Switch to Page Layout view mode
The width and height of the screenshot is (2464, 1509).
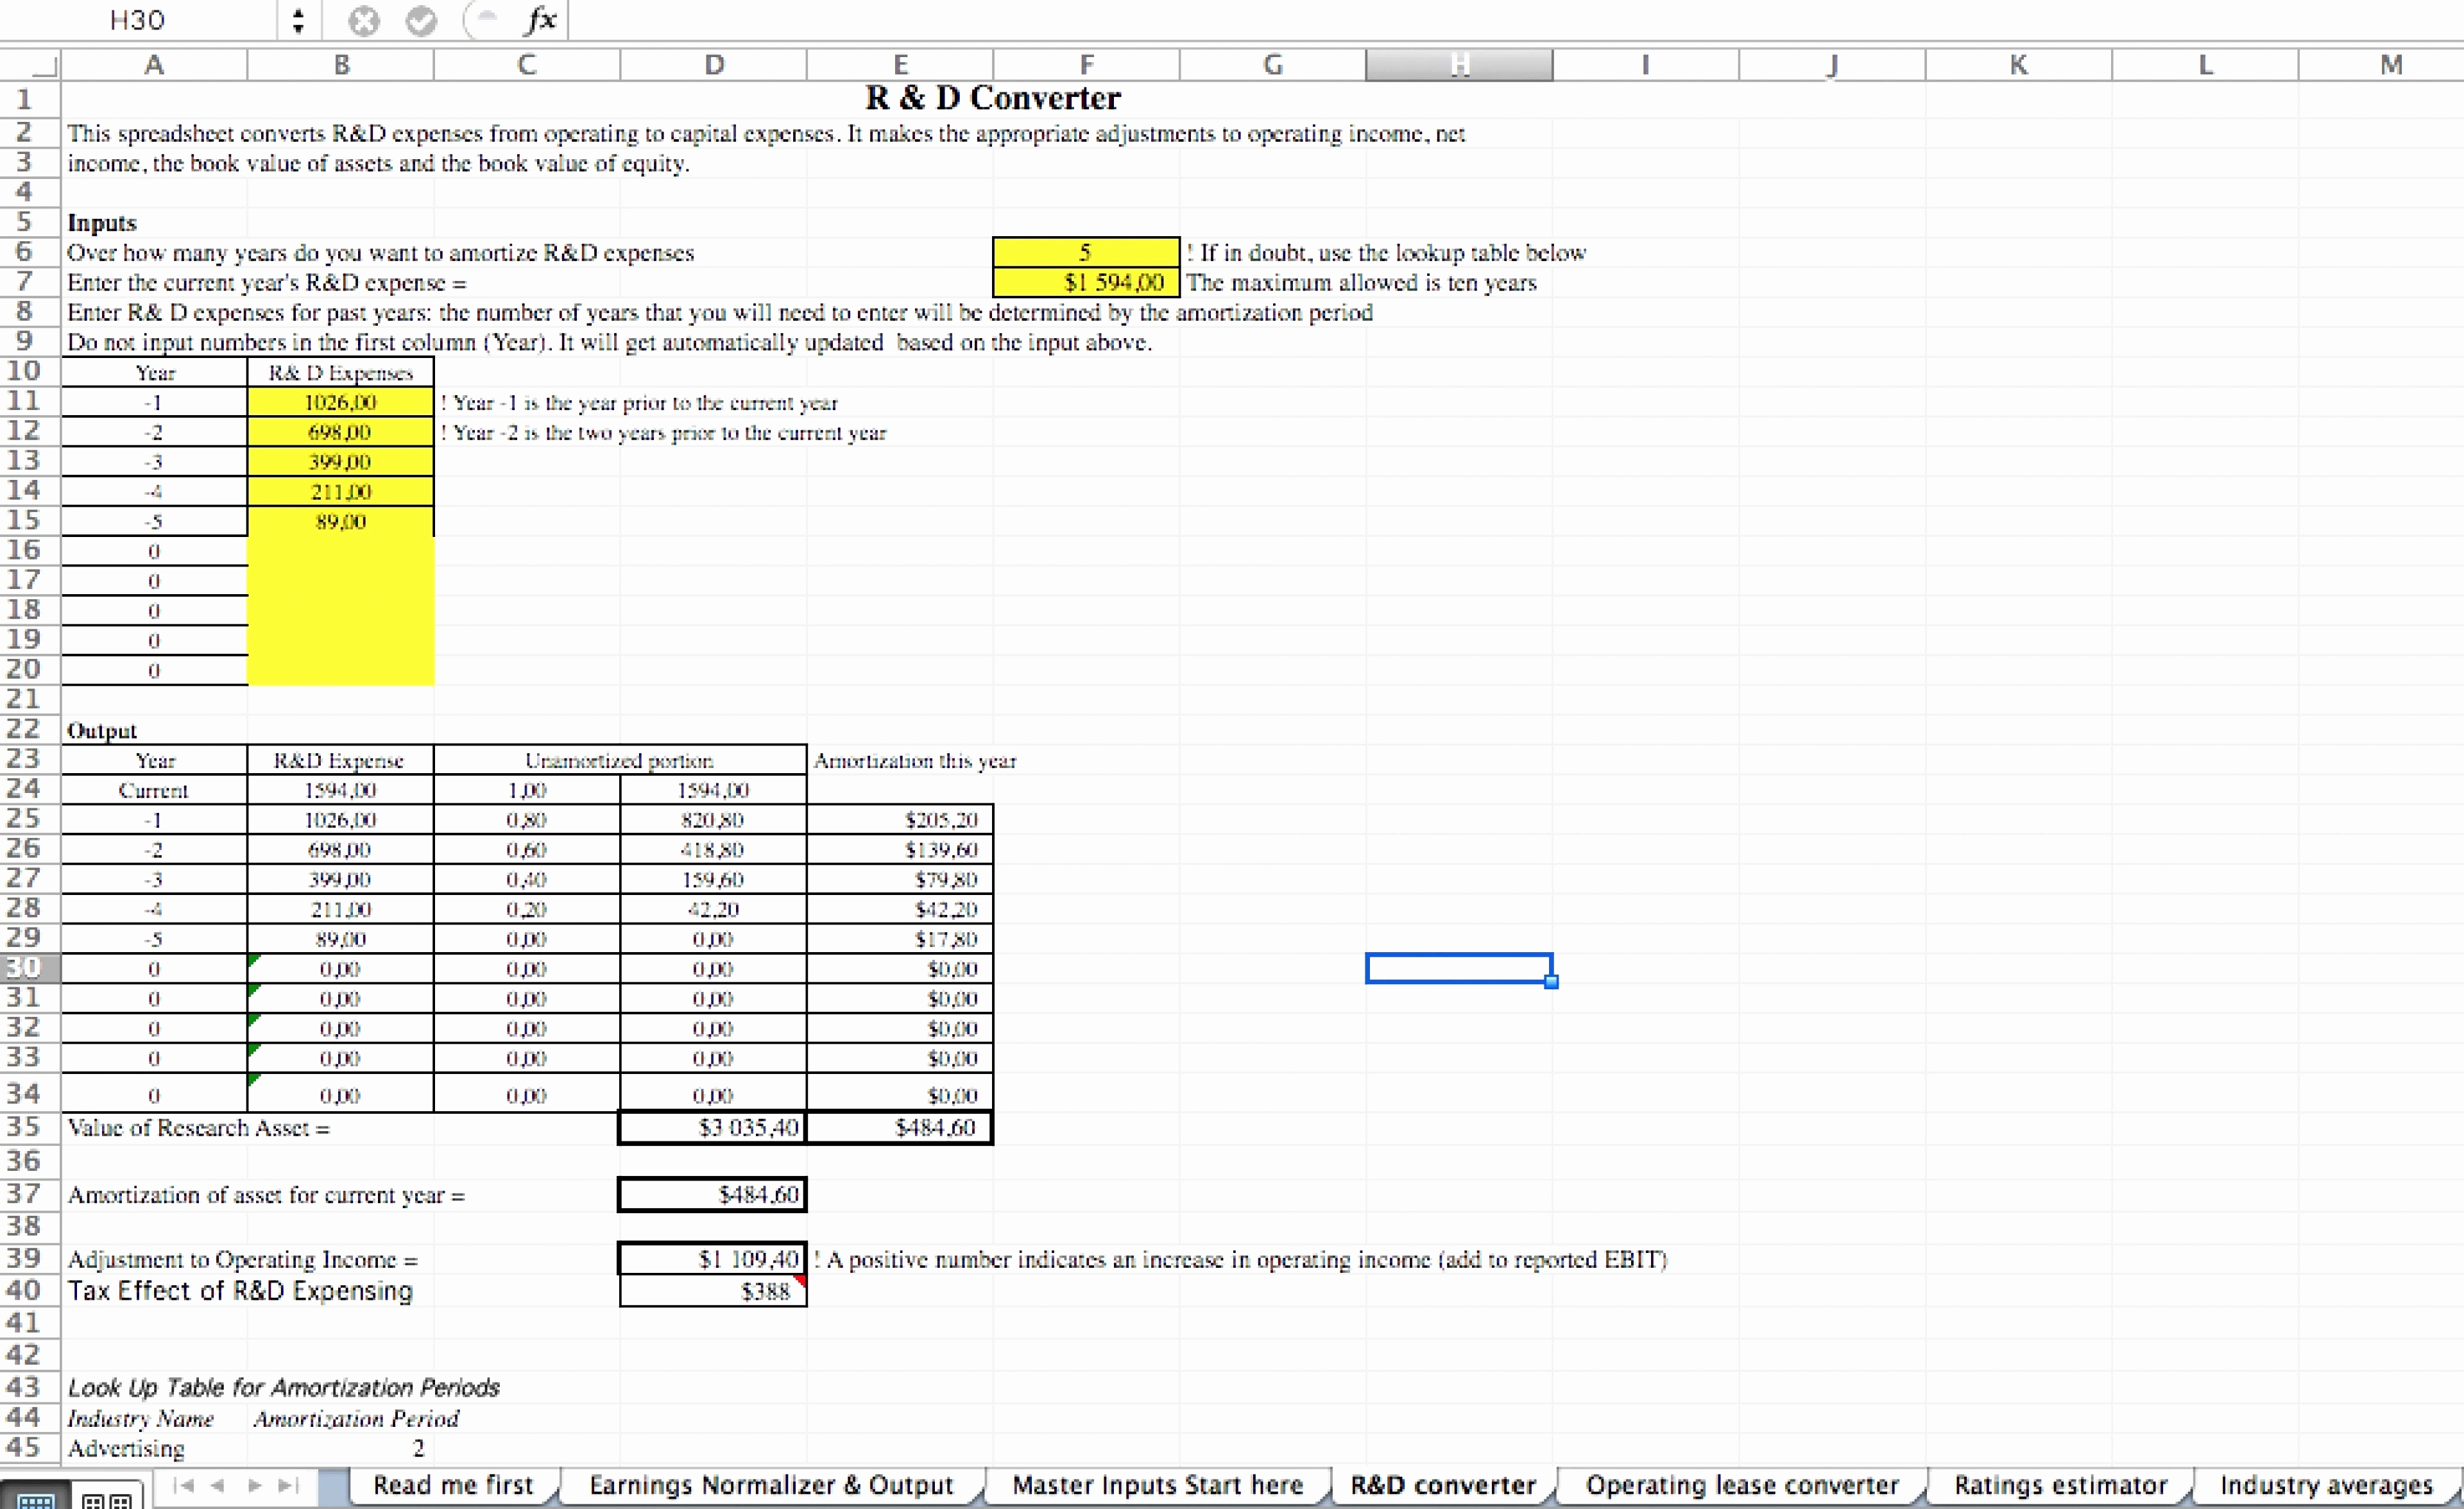(x=106, y=1499)
